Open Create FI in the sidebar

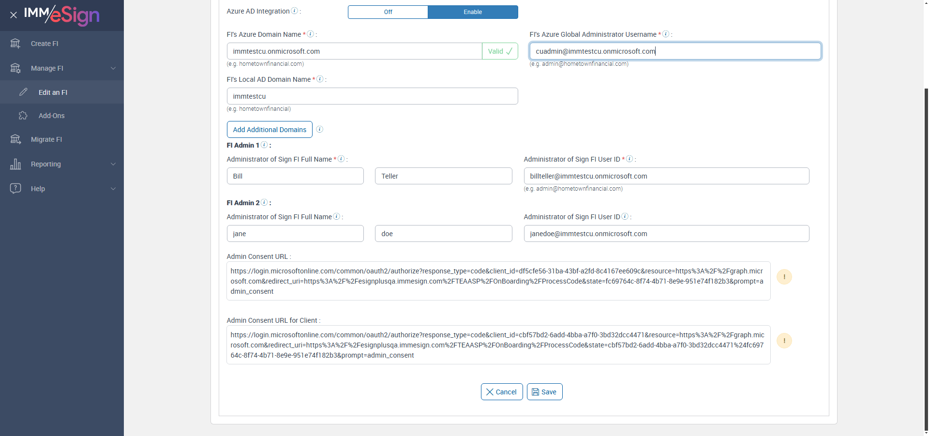tap(45, 44)
